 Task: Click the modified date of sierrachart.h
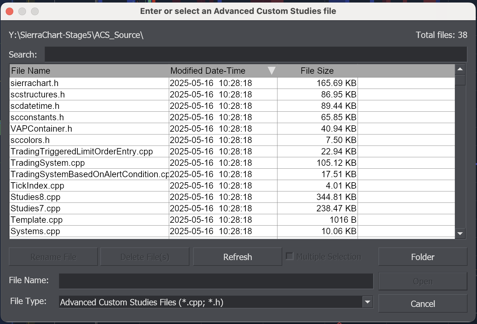pos(223,83)
